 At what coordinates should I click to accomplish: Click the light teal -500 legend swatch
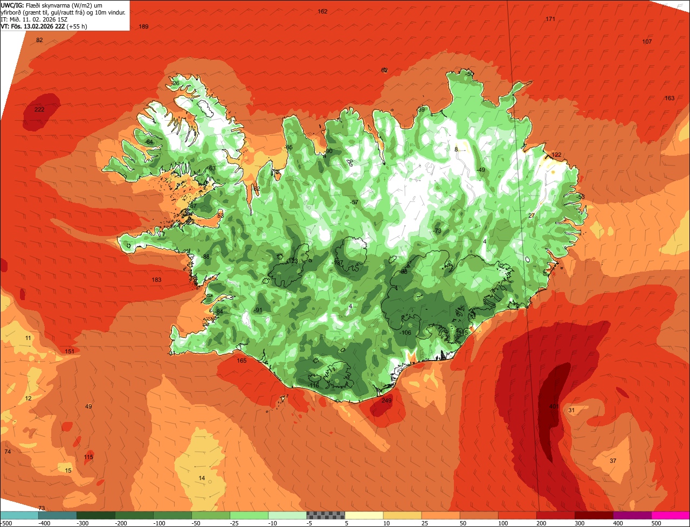click(x=19, y=515)
